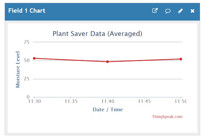
Task: Select the 11:30 data point
Action: tap(34, 58)
